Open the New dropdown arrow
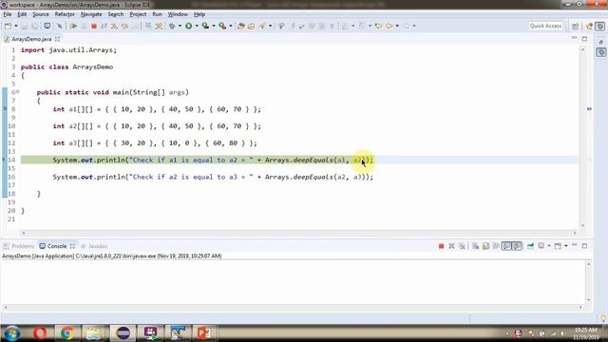608x342 pixels. pyautogui.click(x=16, y=26)
